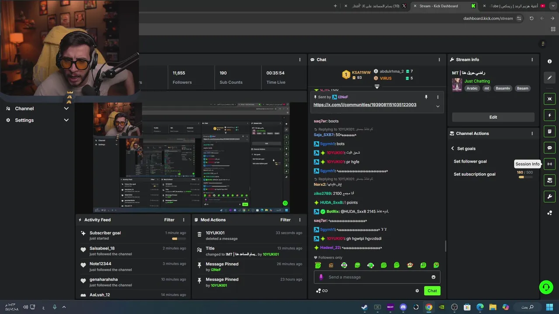Viewport: 559px width, 314px height.
Task: Open Mod Actions three-dot menu
Action: click(x=300, y=220)
